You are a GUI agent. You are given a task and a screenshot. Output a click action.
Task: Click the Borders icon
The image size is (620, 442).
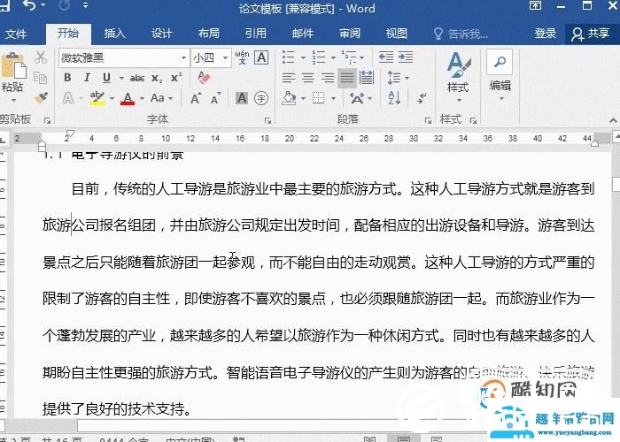tap(319, 98)
